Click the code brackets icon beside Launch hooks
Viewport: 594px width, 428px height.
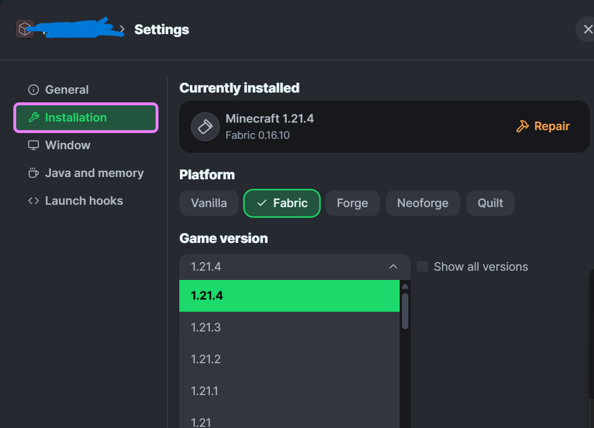(34, 201)
